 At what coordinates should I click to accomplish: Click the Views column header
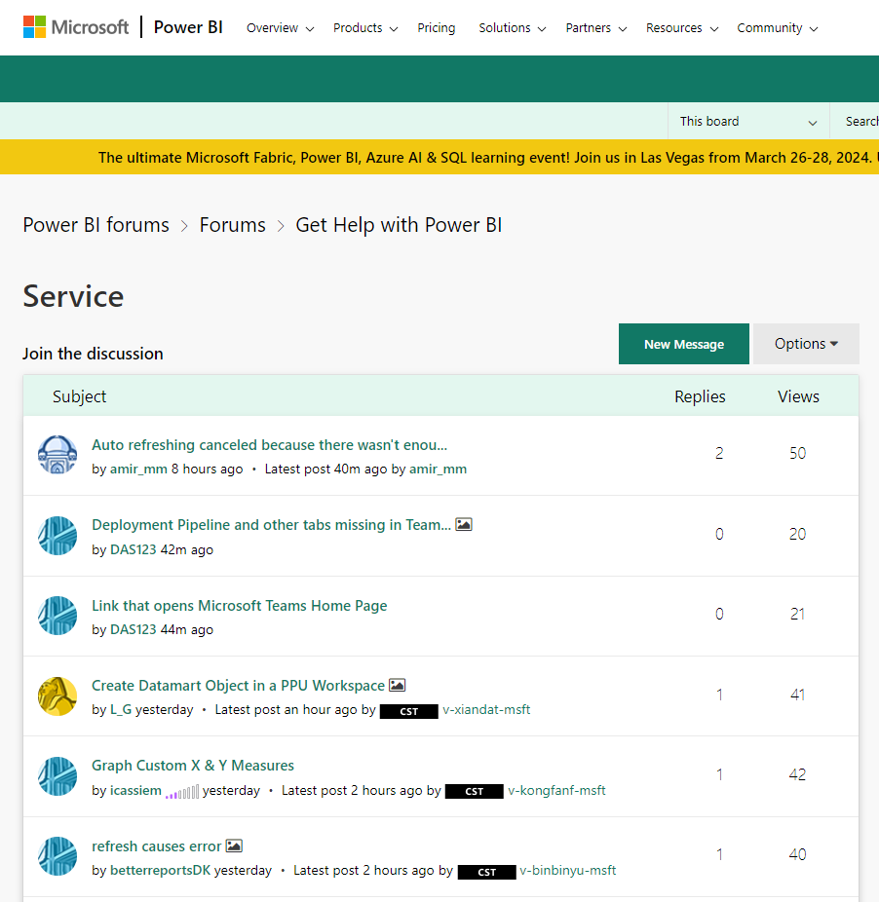(798, 396)
